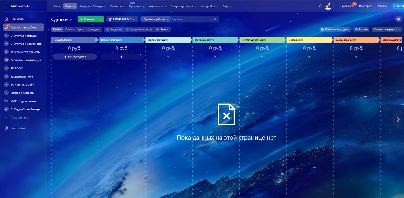Screen dimensions: 404x198
Task: Add a deal under Третий контакт
Action: click(x=215, y=57)
